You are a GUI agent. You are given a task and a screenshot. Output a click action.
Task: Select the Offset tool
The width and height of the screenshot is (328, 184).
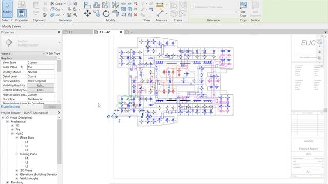click(96, 5)
